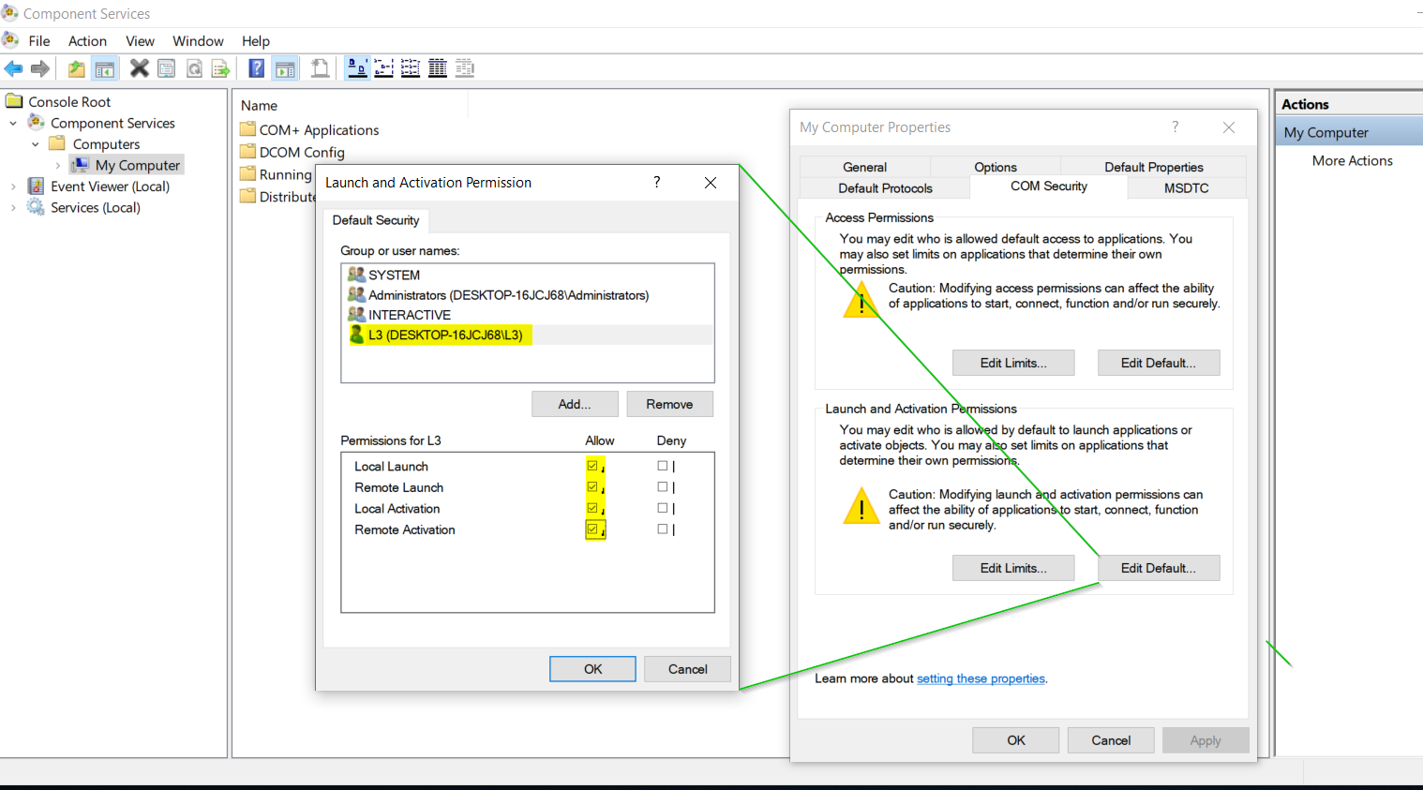Viewport: 1423px width, 790px height.
Task: Click the new blank page toolbar icon
Action: point(320,68)
